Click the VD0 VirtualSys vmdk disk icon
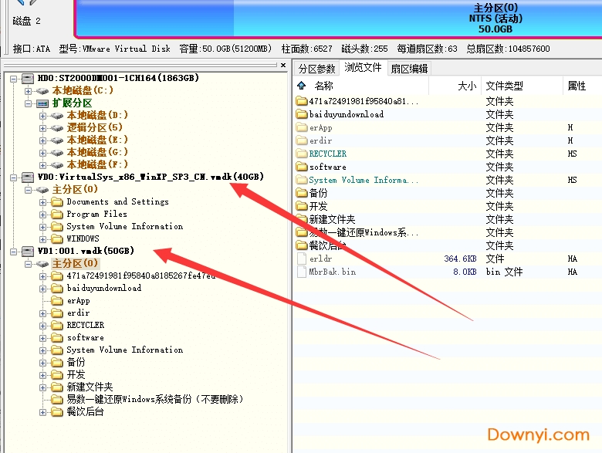 (x=29, y=177)
